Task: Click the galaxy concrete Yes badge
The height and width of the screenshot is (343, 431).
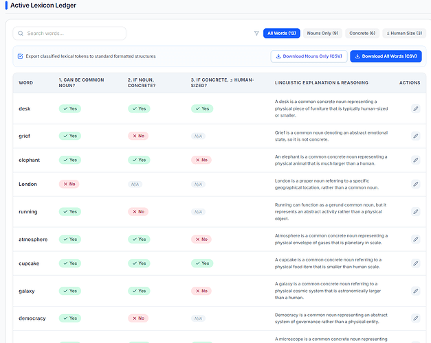Action: 139,291
